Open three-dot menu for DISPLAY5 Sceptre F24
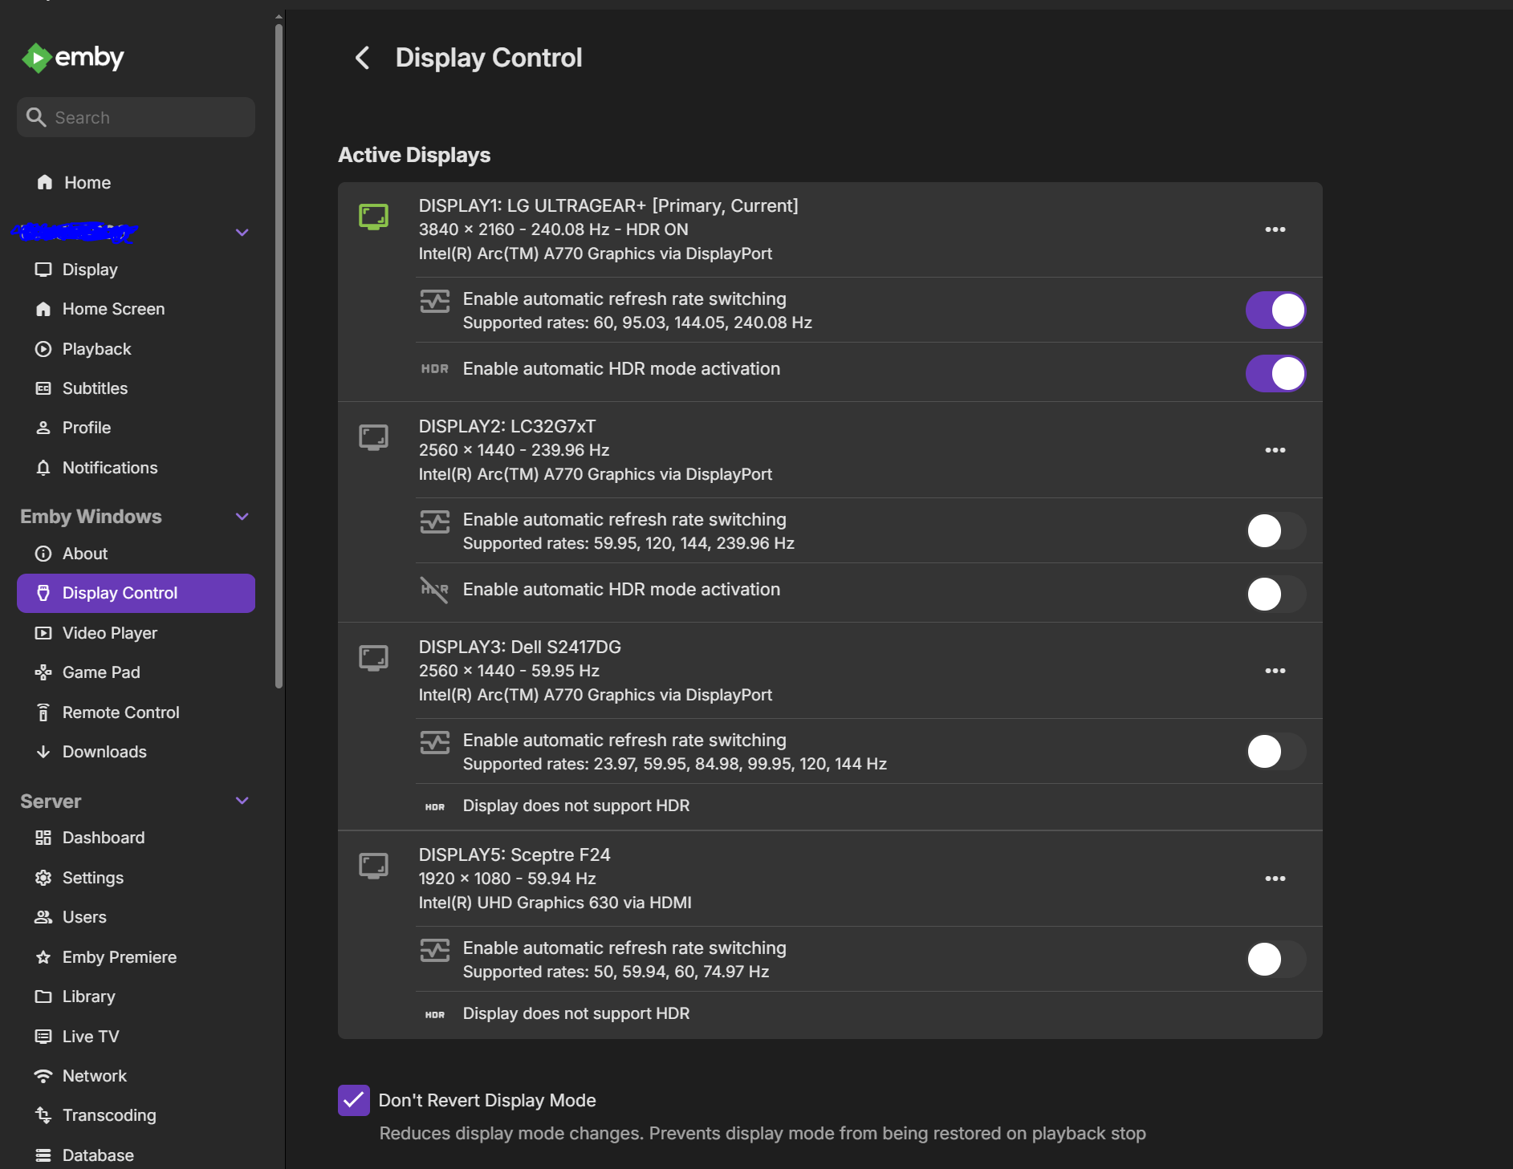 [1275, 879]
